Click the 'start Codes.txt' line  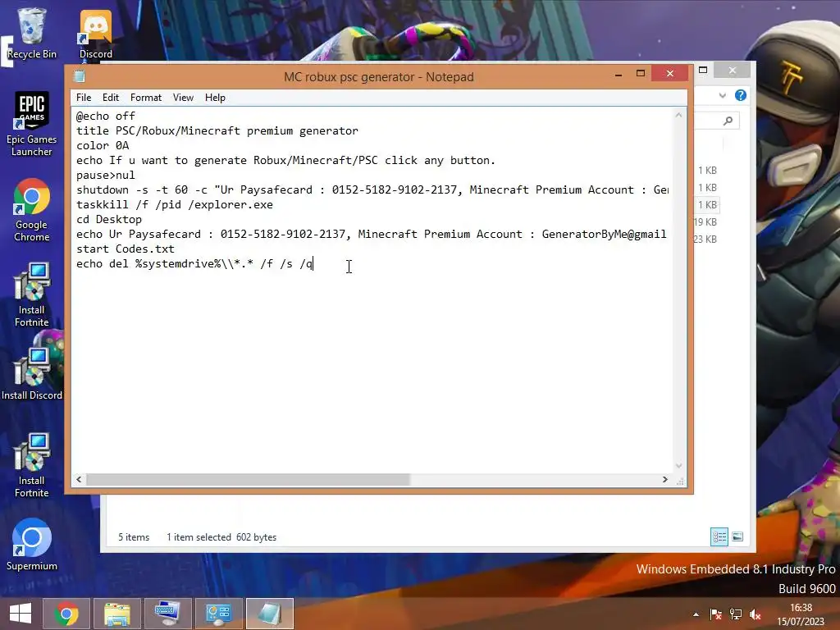126,249
